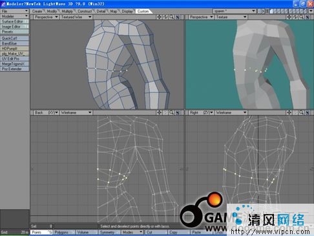Click pan icon in top-right Texture viewport
Image resolution: width=314 pixels, height=236 pixels.
pos(289,17)
